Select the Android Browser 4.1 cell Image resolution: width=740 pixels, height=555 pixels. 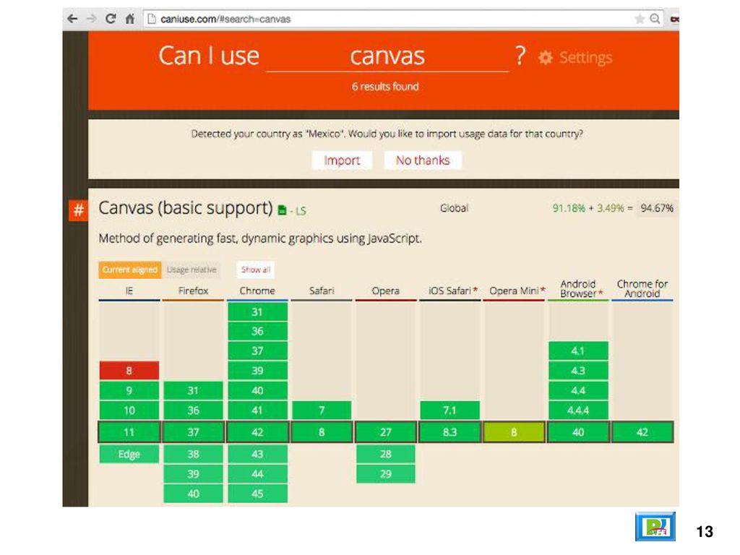(579, 351)
